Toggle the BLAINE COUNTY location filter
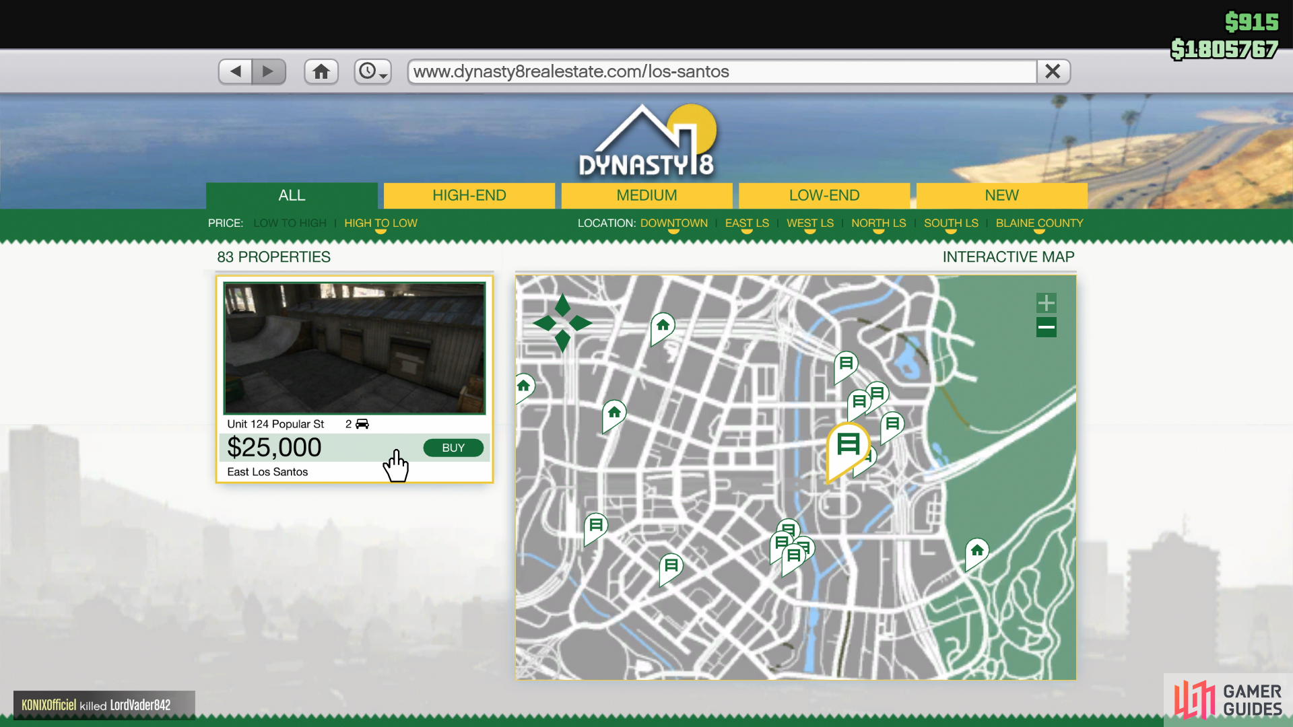 coord(1039,223)
